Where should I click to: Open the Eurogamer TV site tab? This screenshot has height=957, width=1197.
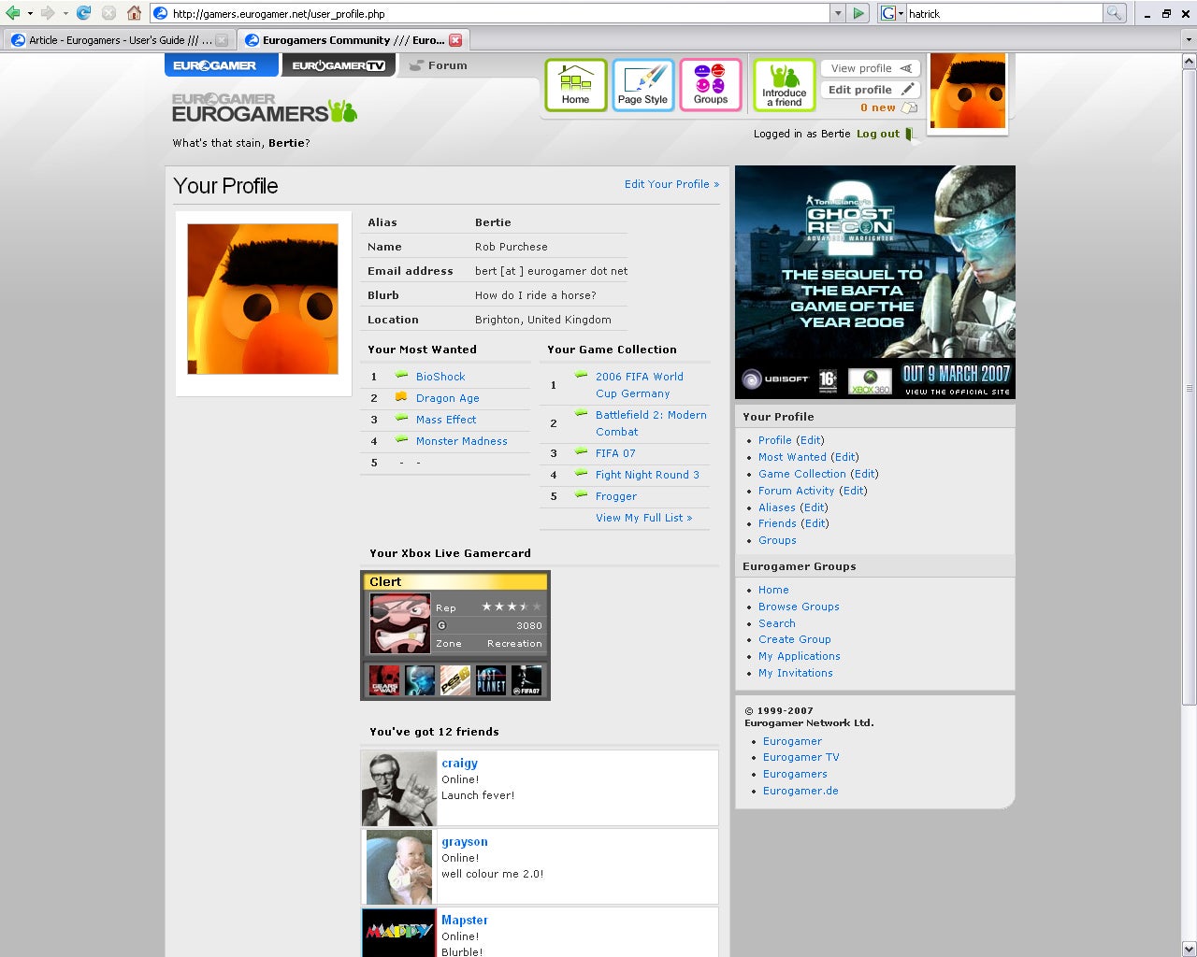coord(339,65)
